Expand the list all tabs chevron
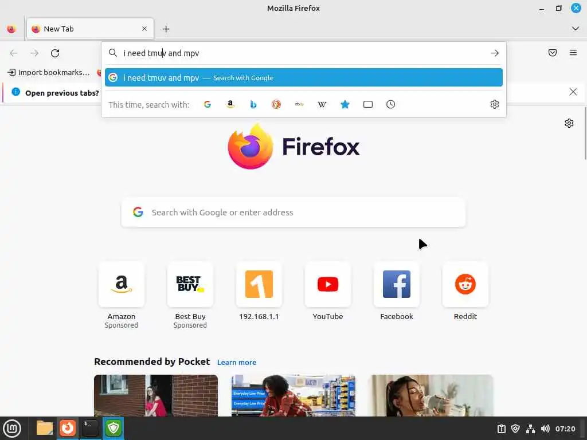The width and height of the screenshot is (587, 440). [x=576, y=29]
